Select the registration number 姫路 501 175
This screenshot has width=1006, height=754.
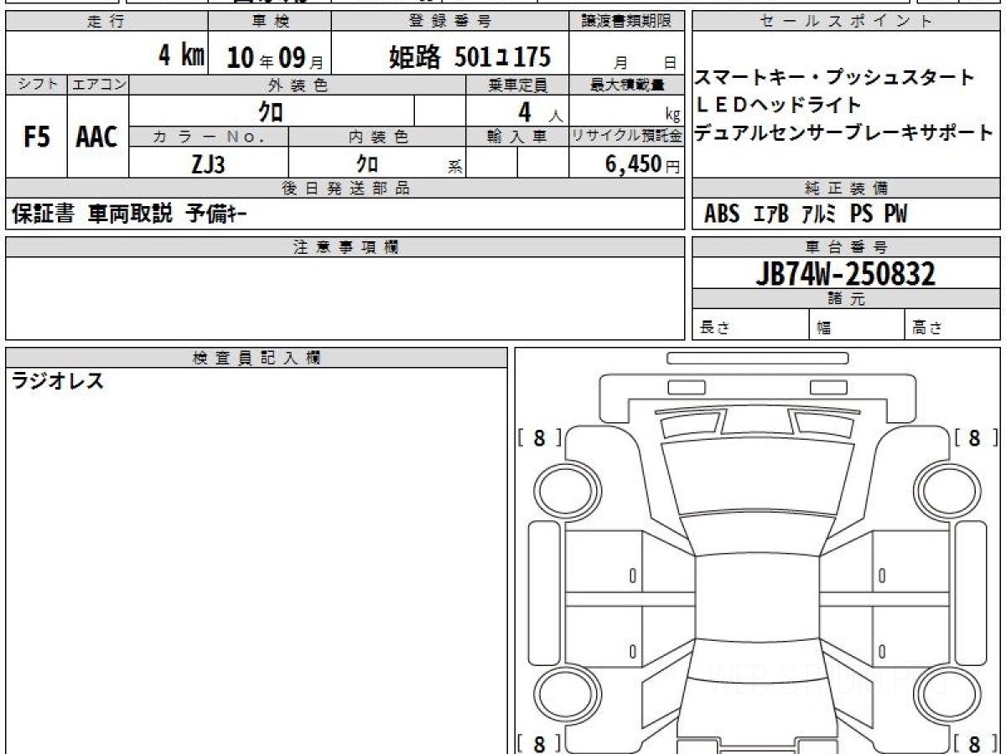(x=470, y=57)
